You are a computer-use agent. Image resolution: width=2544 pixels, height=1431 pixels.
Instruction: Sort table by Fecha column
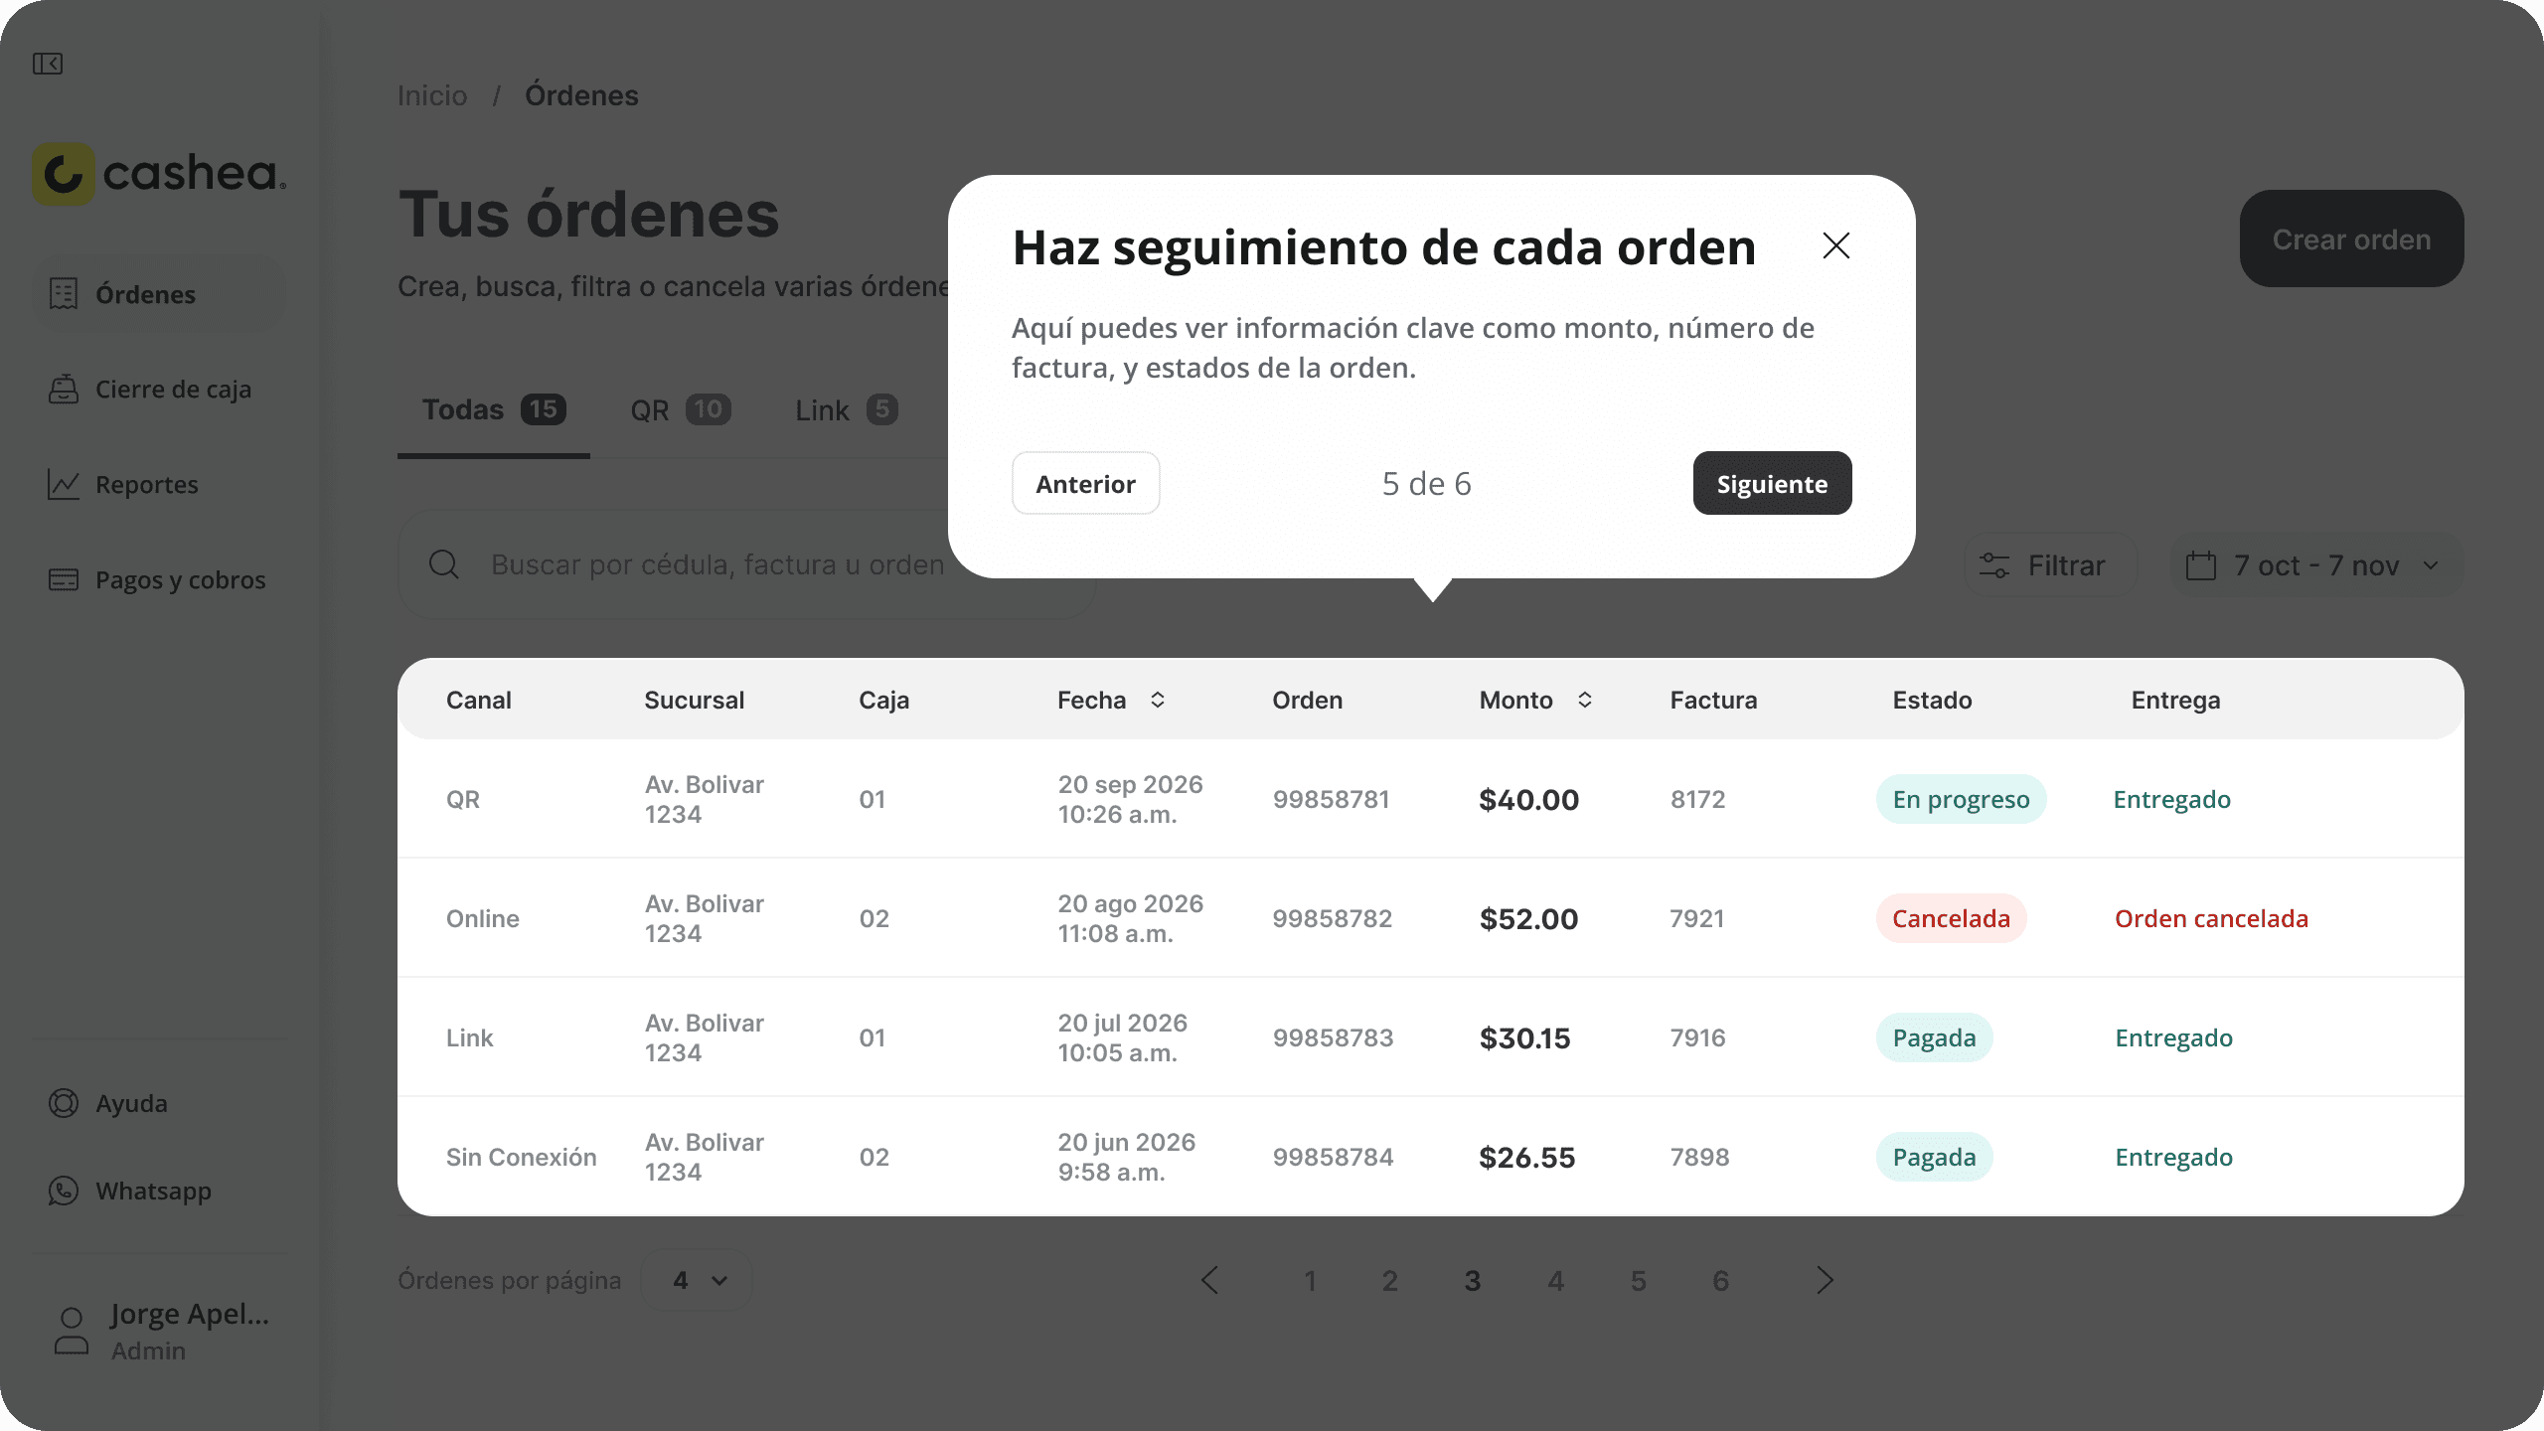(x=1158, y=700)
